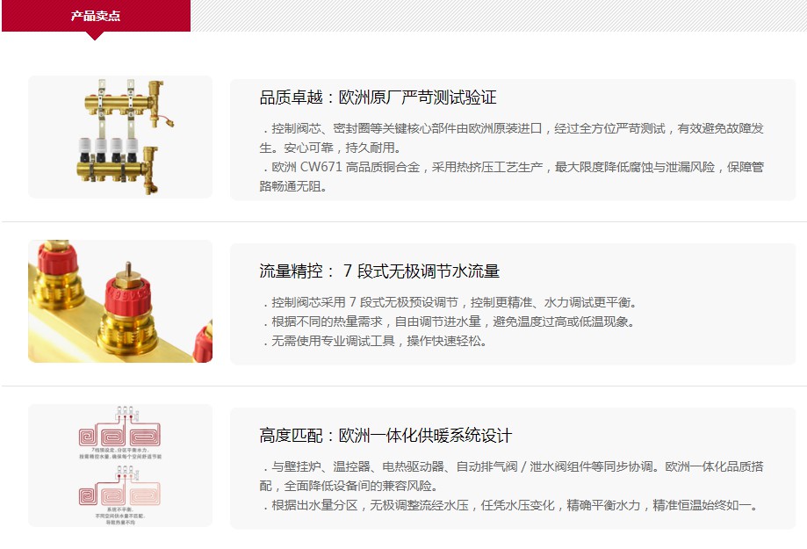Open the heating system diagram thumbnail
The height and width of the screenshot is (549, 807).
[120, 466]
